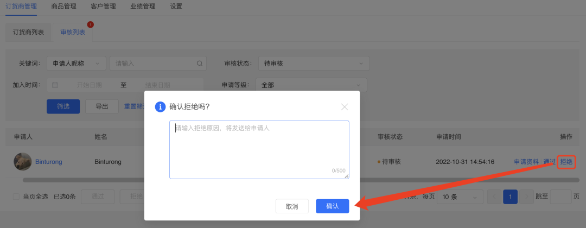Click the bulk 拒绝 button at bottom
Screen dimensions: 586x228
tap(132, 197)
